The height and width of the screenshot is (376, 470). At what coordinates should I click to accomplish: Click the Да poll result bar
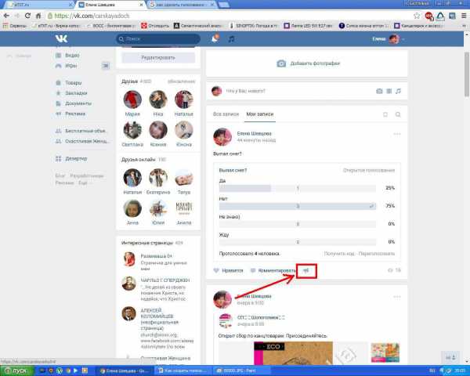[298, 188]
